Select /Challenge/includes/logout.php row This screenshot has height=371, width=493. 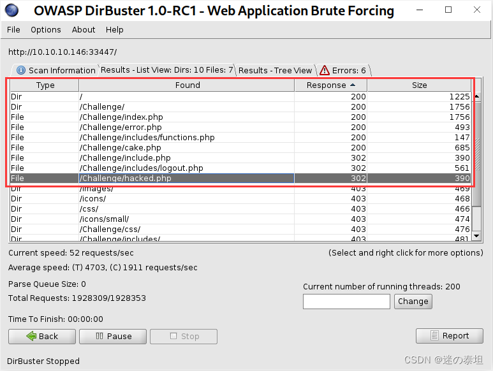(x=240, y=168)
